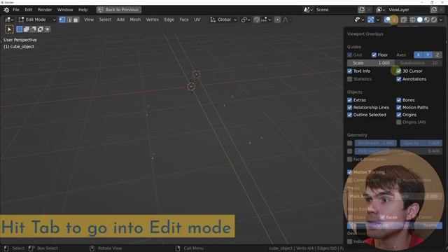Choose the Subtract Selection mode icon
The image size is (448, 252).
[34, 29]
